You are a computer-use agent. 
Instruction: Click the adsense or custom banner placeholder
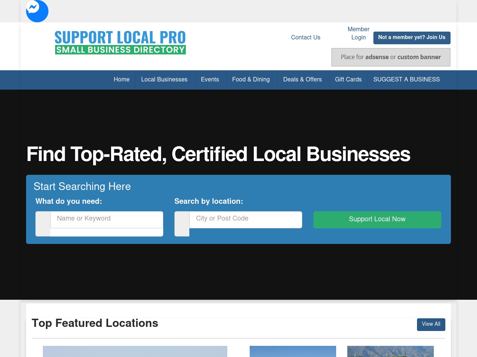(x=391, y=57)
